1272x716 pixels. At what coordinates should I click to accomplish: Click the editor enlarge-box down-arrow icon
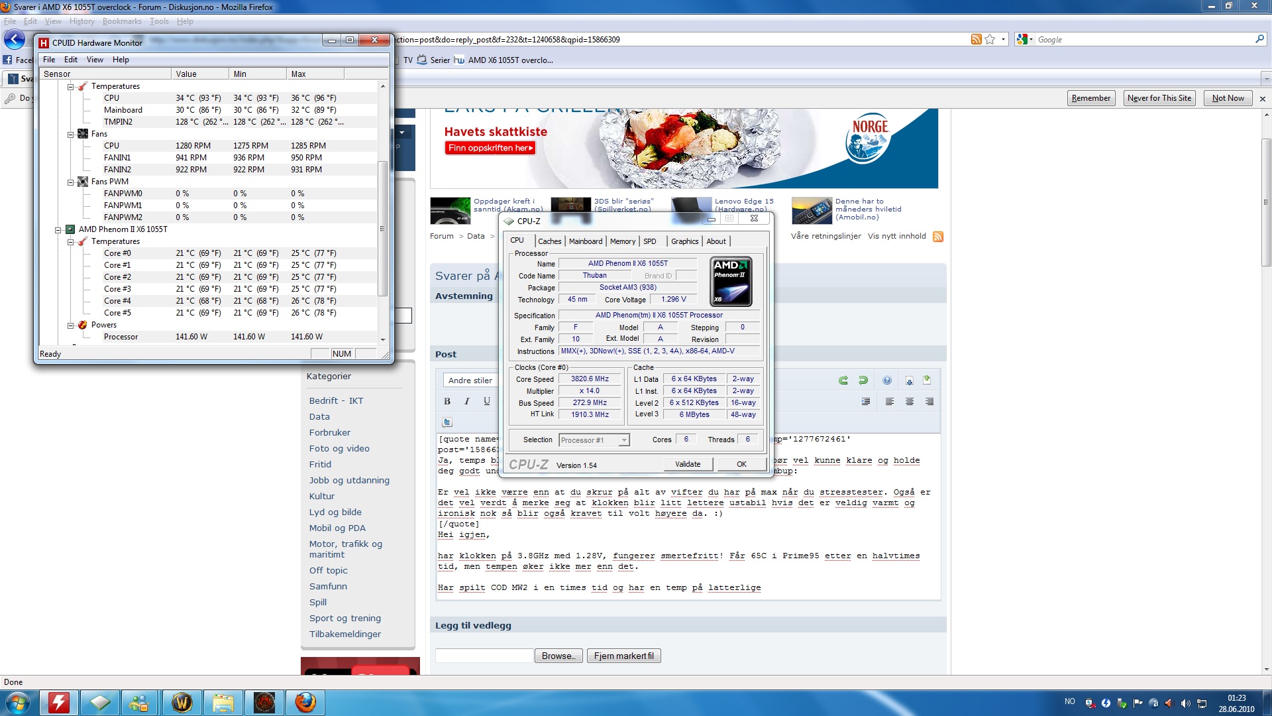tap(910, 381)
